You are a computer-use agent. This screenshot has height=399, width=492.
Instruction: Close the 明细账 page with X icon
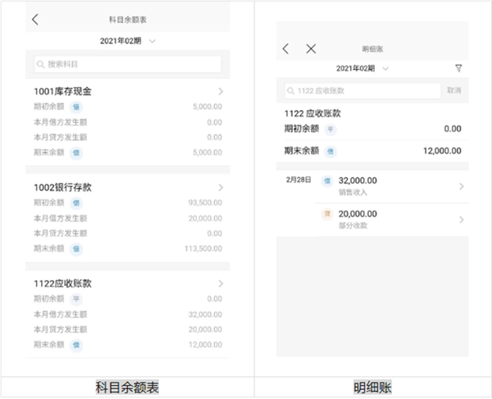pyautogui.click(x=311, y=49)
